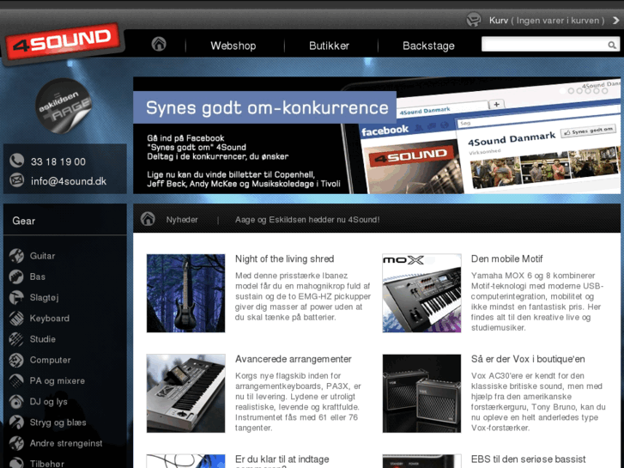Open Så er der Vox i boutique'en article
The width and height of the screenshot is (624, 468).
pos(528,359)
